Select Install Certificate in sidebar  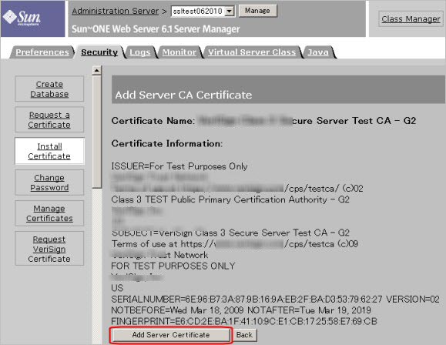click(49, 151)
